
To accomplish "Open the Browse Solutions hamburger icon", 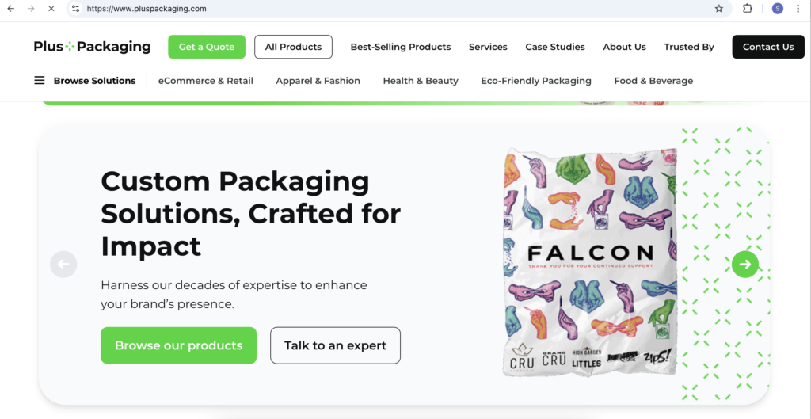I will point(40,81).
